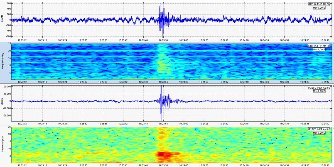The height and width of the screenshot is (167, 334).
Task: Click the 10:24:42 time tick under the bottom spectrogram
Action: [x=325, y=165]
